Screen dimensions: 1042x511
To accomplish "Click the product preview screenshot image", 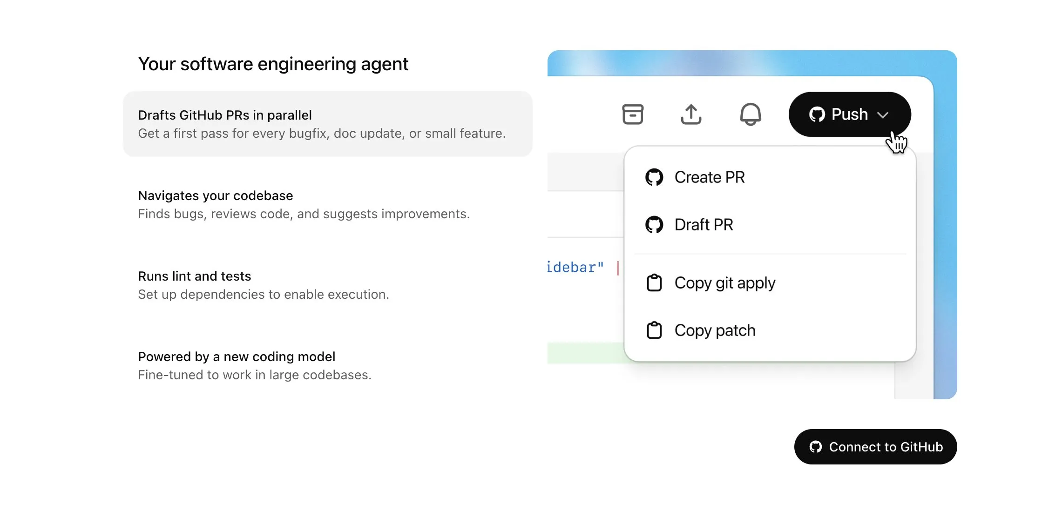I will (752, 225).
